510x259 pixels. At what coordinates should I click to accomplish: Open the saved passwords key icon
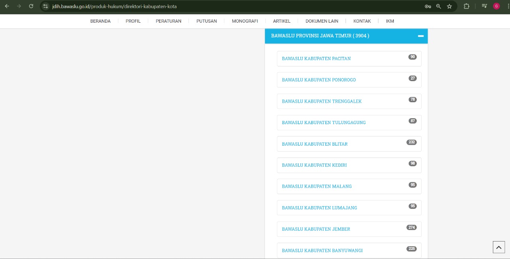click(x=428, y=6)
